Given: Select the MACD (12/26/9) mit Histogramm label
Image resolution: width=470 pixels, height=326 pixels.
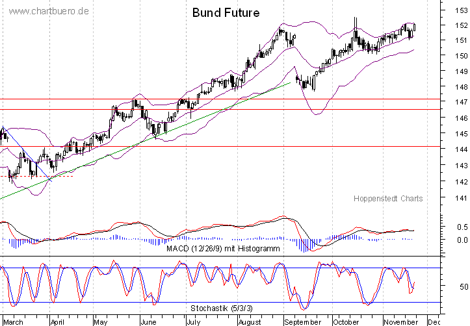Looking at the screenshot, I should pos(223,249).
